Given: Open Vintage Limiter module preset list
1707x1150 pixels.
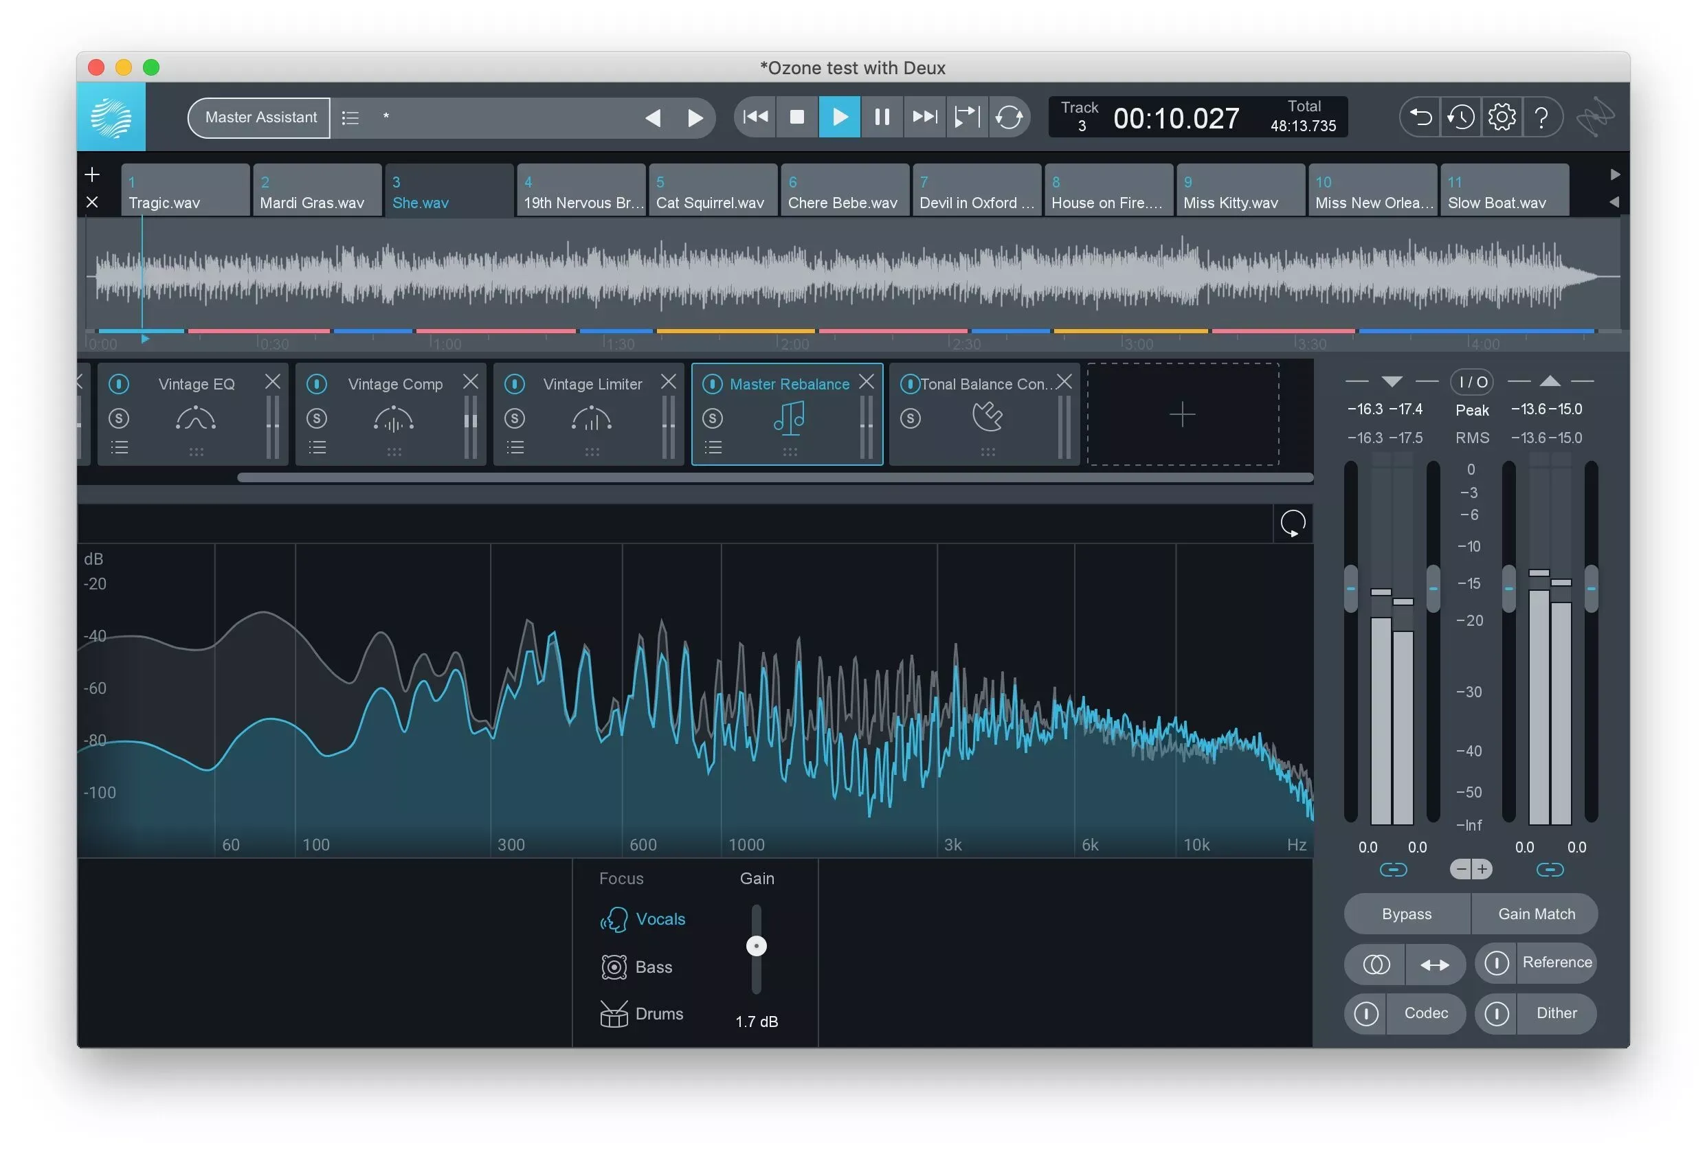Looking at the screenshot, I should [x=515, y=447].
